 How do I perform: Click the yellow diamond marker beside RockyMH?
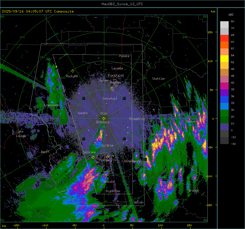73,71
